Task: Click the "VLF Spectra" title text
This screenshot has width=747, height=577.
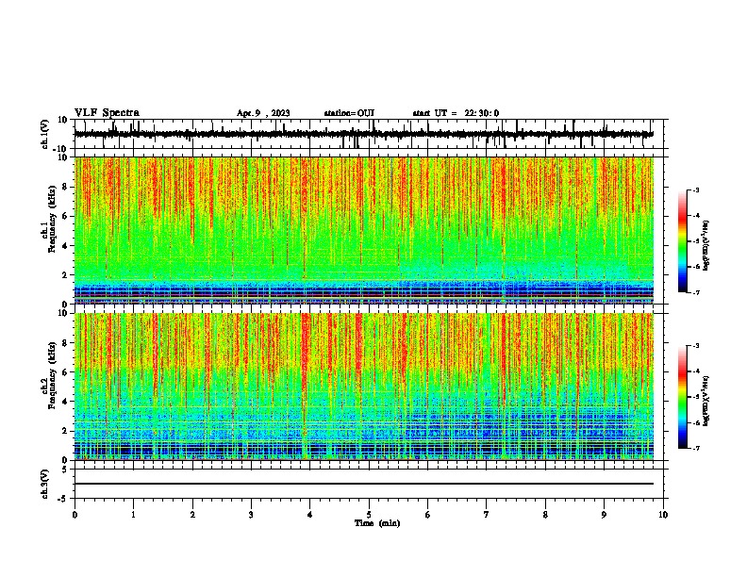Action: [x=107, y=113]
